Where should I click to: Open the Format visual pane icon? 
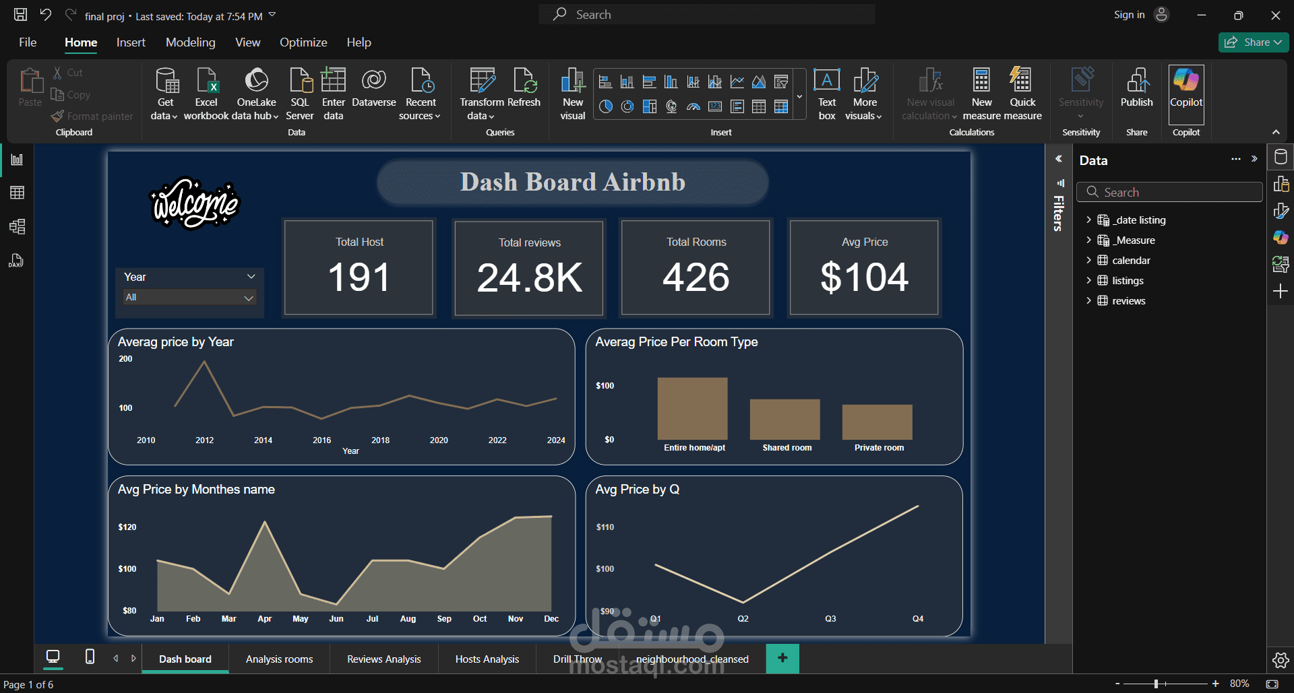point(1281,211)
